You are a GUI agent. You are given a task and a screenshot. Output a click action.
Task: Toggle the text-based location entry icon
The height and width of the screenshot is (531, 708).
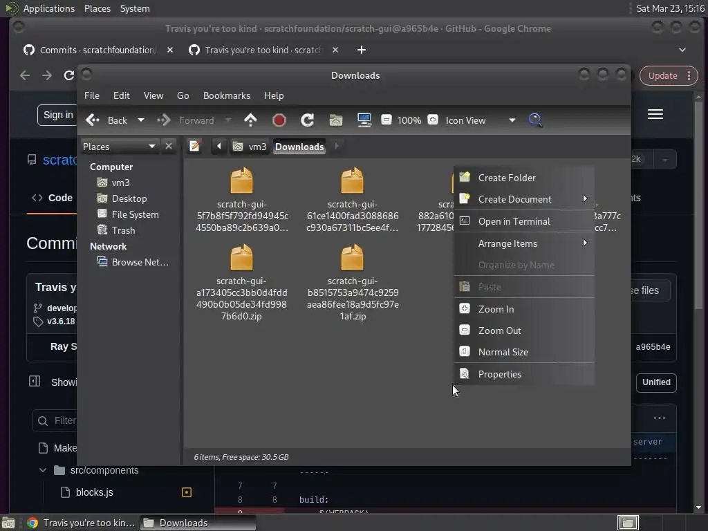point(194,147)
